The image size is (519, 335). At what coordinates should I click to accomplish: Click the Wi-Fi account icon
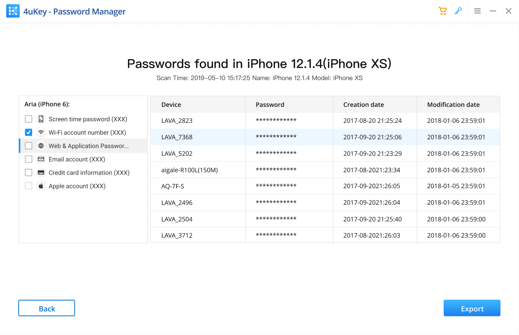[x=41, y=132]
